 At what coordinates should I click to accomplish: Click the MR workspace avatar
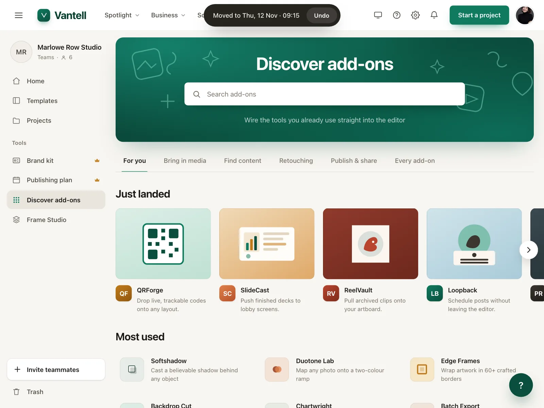[21, 52]
